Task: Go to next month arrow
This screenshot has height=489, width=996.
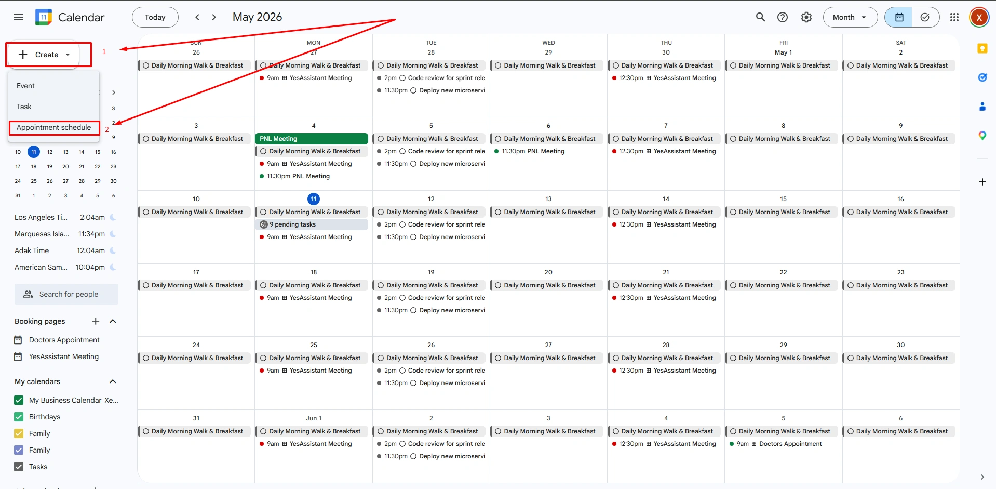Action: click(x=214, y=17)
